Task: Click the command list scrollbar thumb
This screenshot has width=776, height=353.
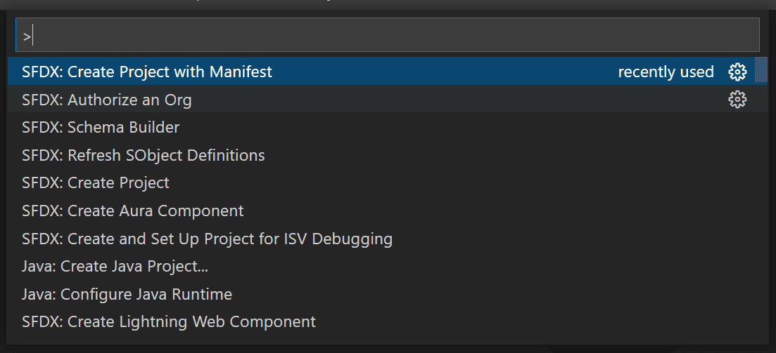Action: [761, 69]
